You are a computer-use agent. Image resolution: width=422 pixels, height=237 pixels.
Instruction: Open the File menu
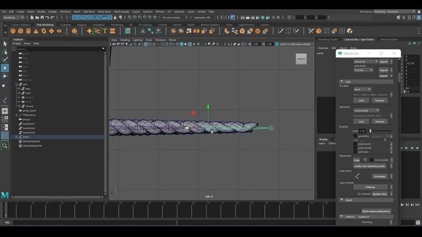point(4,12)
